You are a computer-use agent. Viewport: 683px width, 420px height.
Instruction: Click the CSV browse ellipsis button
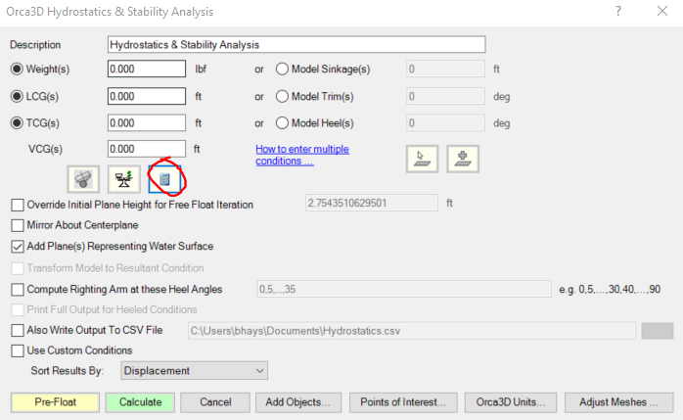(658, 331)
